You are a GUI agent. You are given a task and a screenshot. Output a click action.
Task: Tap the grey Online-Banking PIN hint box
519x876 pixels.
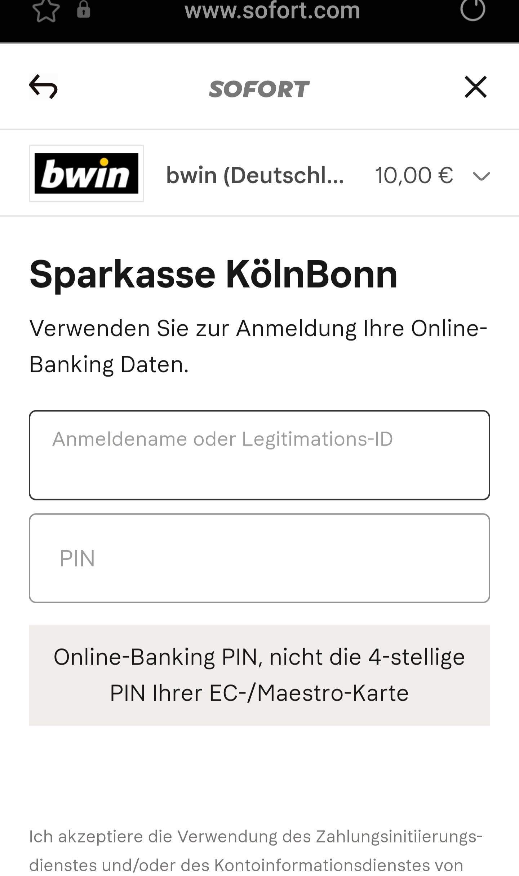tap(259, 675)
